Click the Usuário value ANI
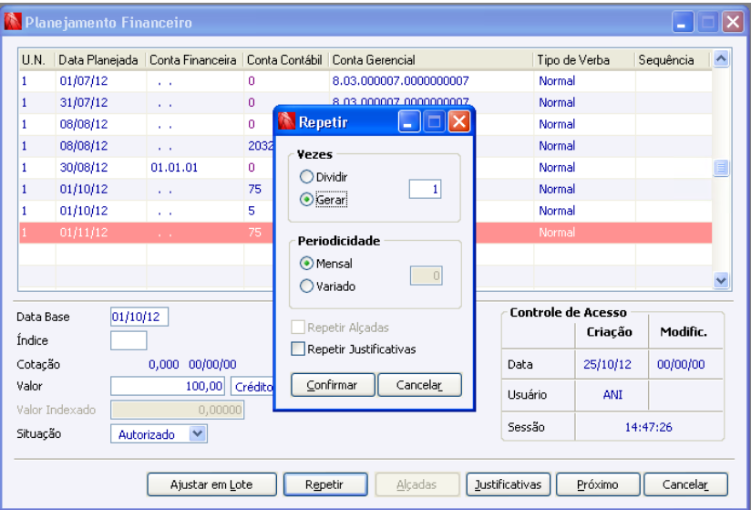751x510 pixels. coord(612,394)
